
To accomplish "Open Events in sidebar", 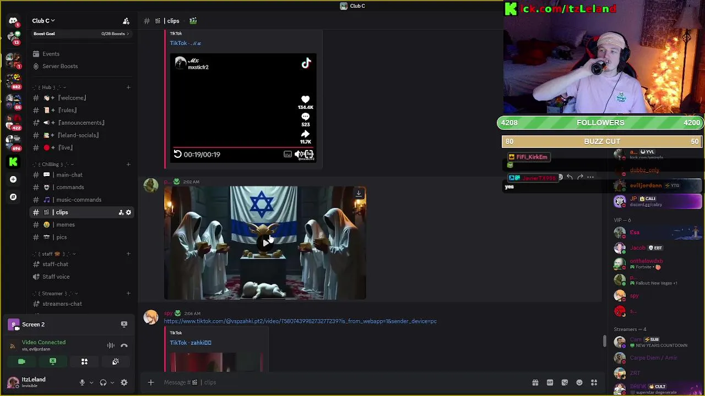I will tap(82, 54).
